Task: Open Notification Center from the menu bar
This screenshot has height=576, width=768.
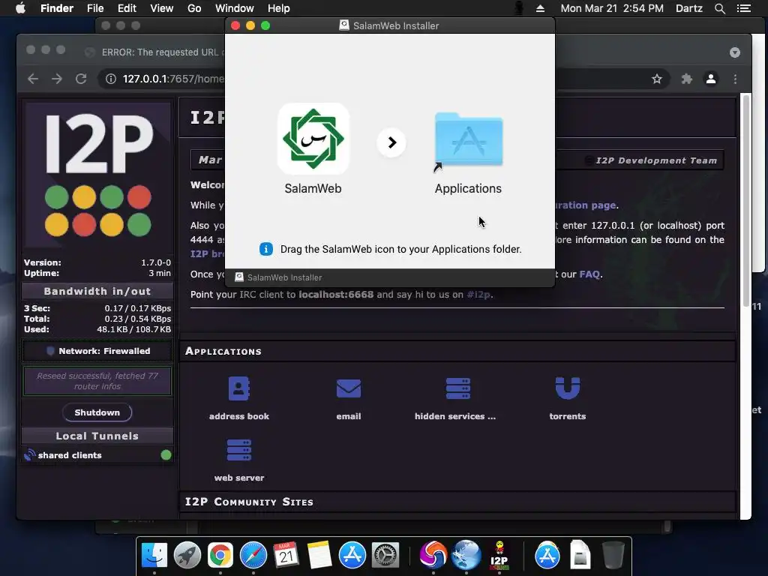Action: pos(743,8)
